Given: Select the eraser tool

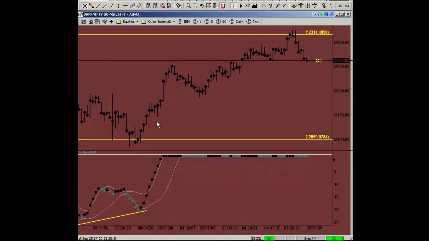Looking at the screenshot, I should (x=202, y=6).
